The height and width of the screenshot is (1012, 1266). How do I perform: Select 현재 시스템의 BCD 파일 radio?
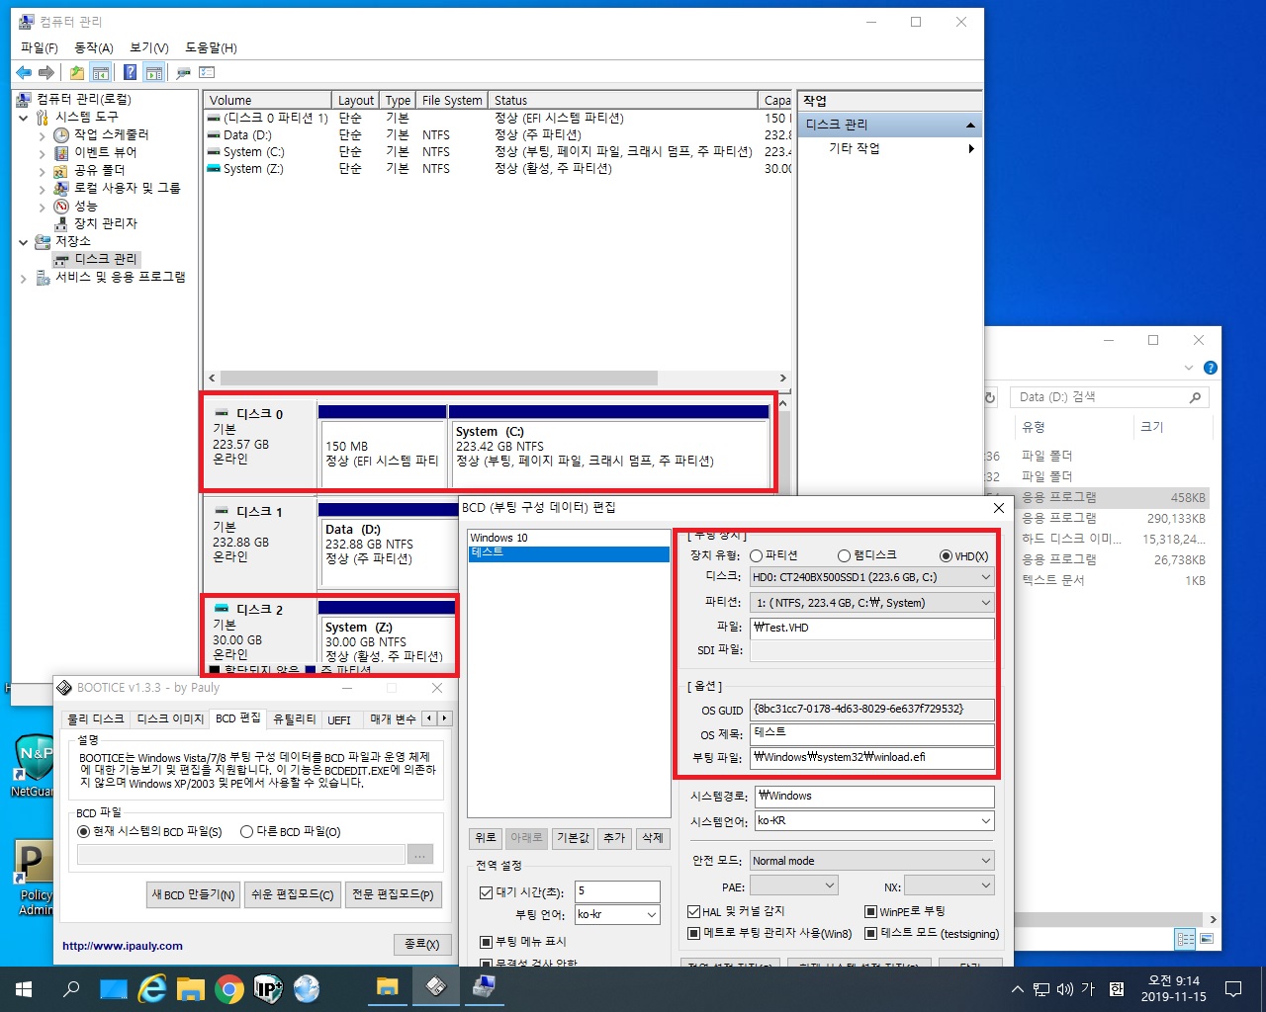click(83, 831)
